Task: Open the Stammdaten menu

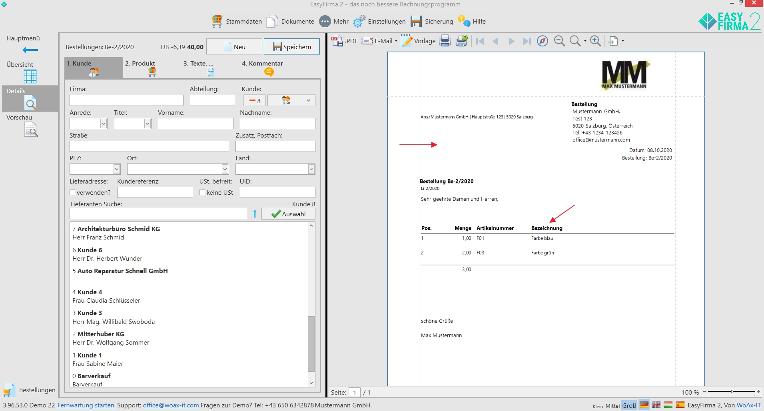Action: point(237,21)
